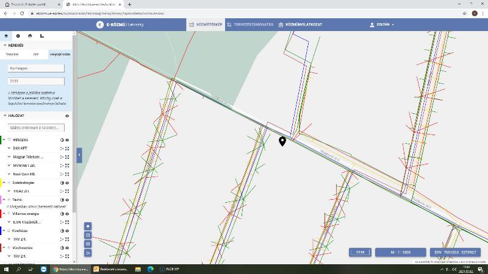
Task: Collapse the KERESÉS section
Action: coord(5,45)
